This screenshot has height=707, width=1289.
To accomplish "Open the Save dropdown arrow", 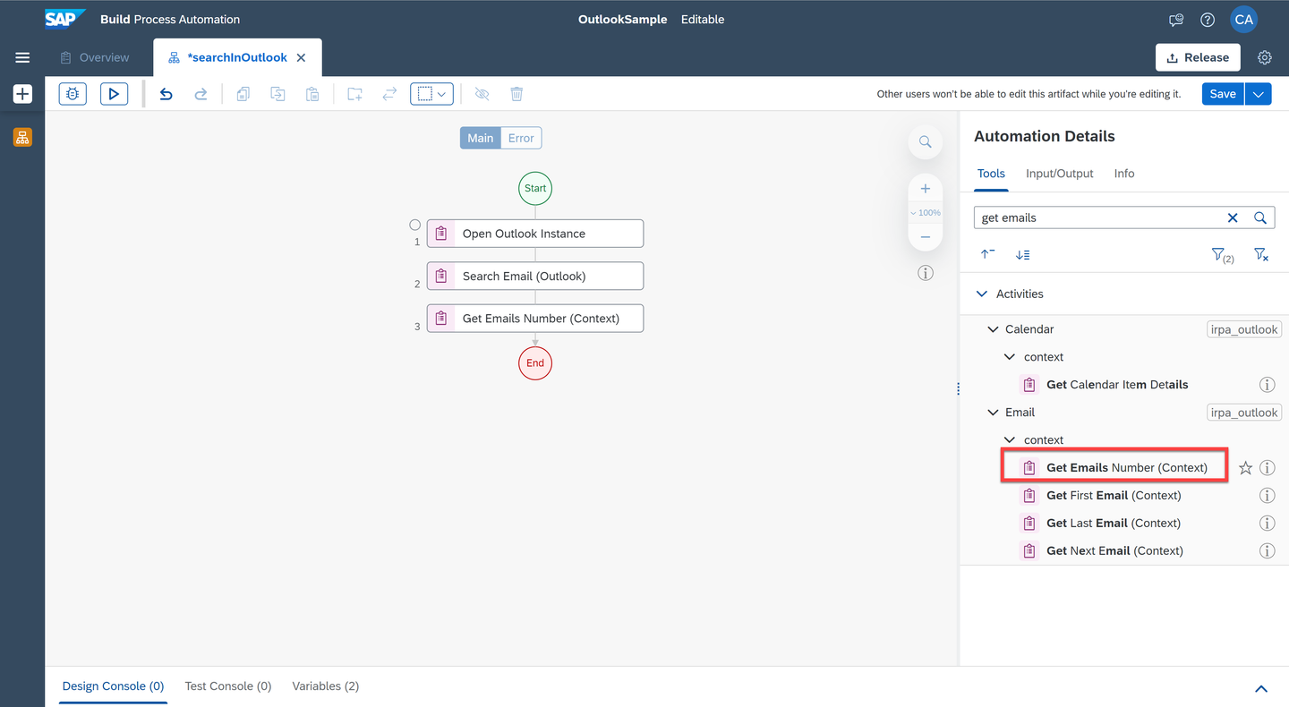I will coord(1259,93).
